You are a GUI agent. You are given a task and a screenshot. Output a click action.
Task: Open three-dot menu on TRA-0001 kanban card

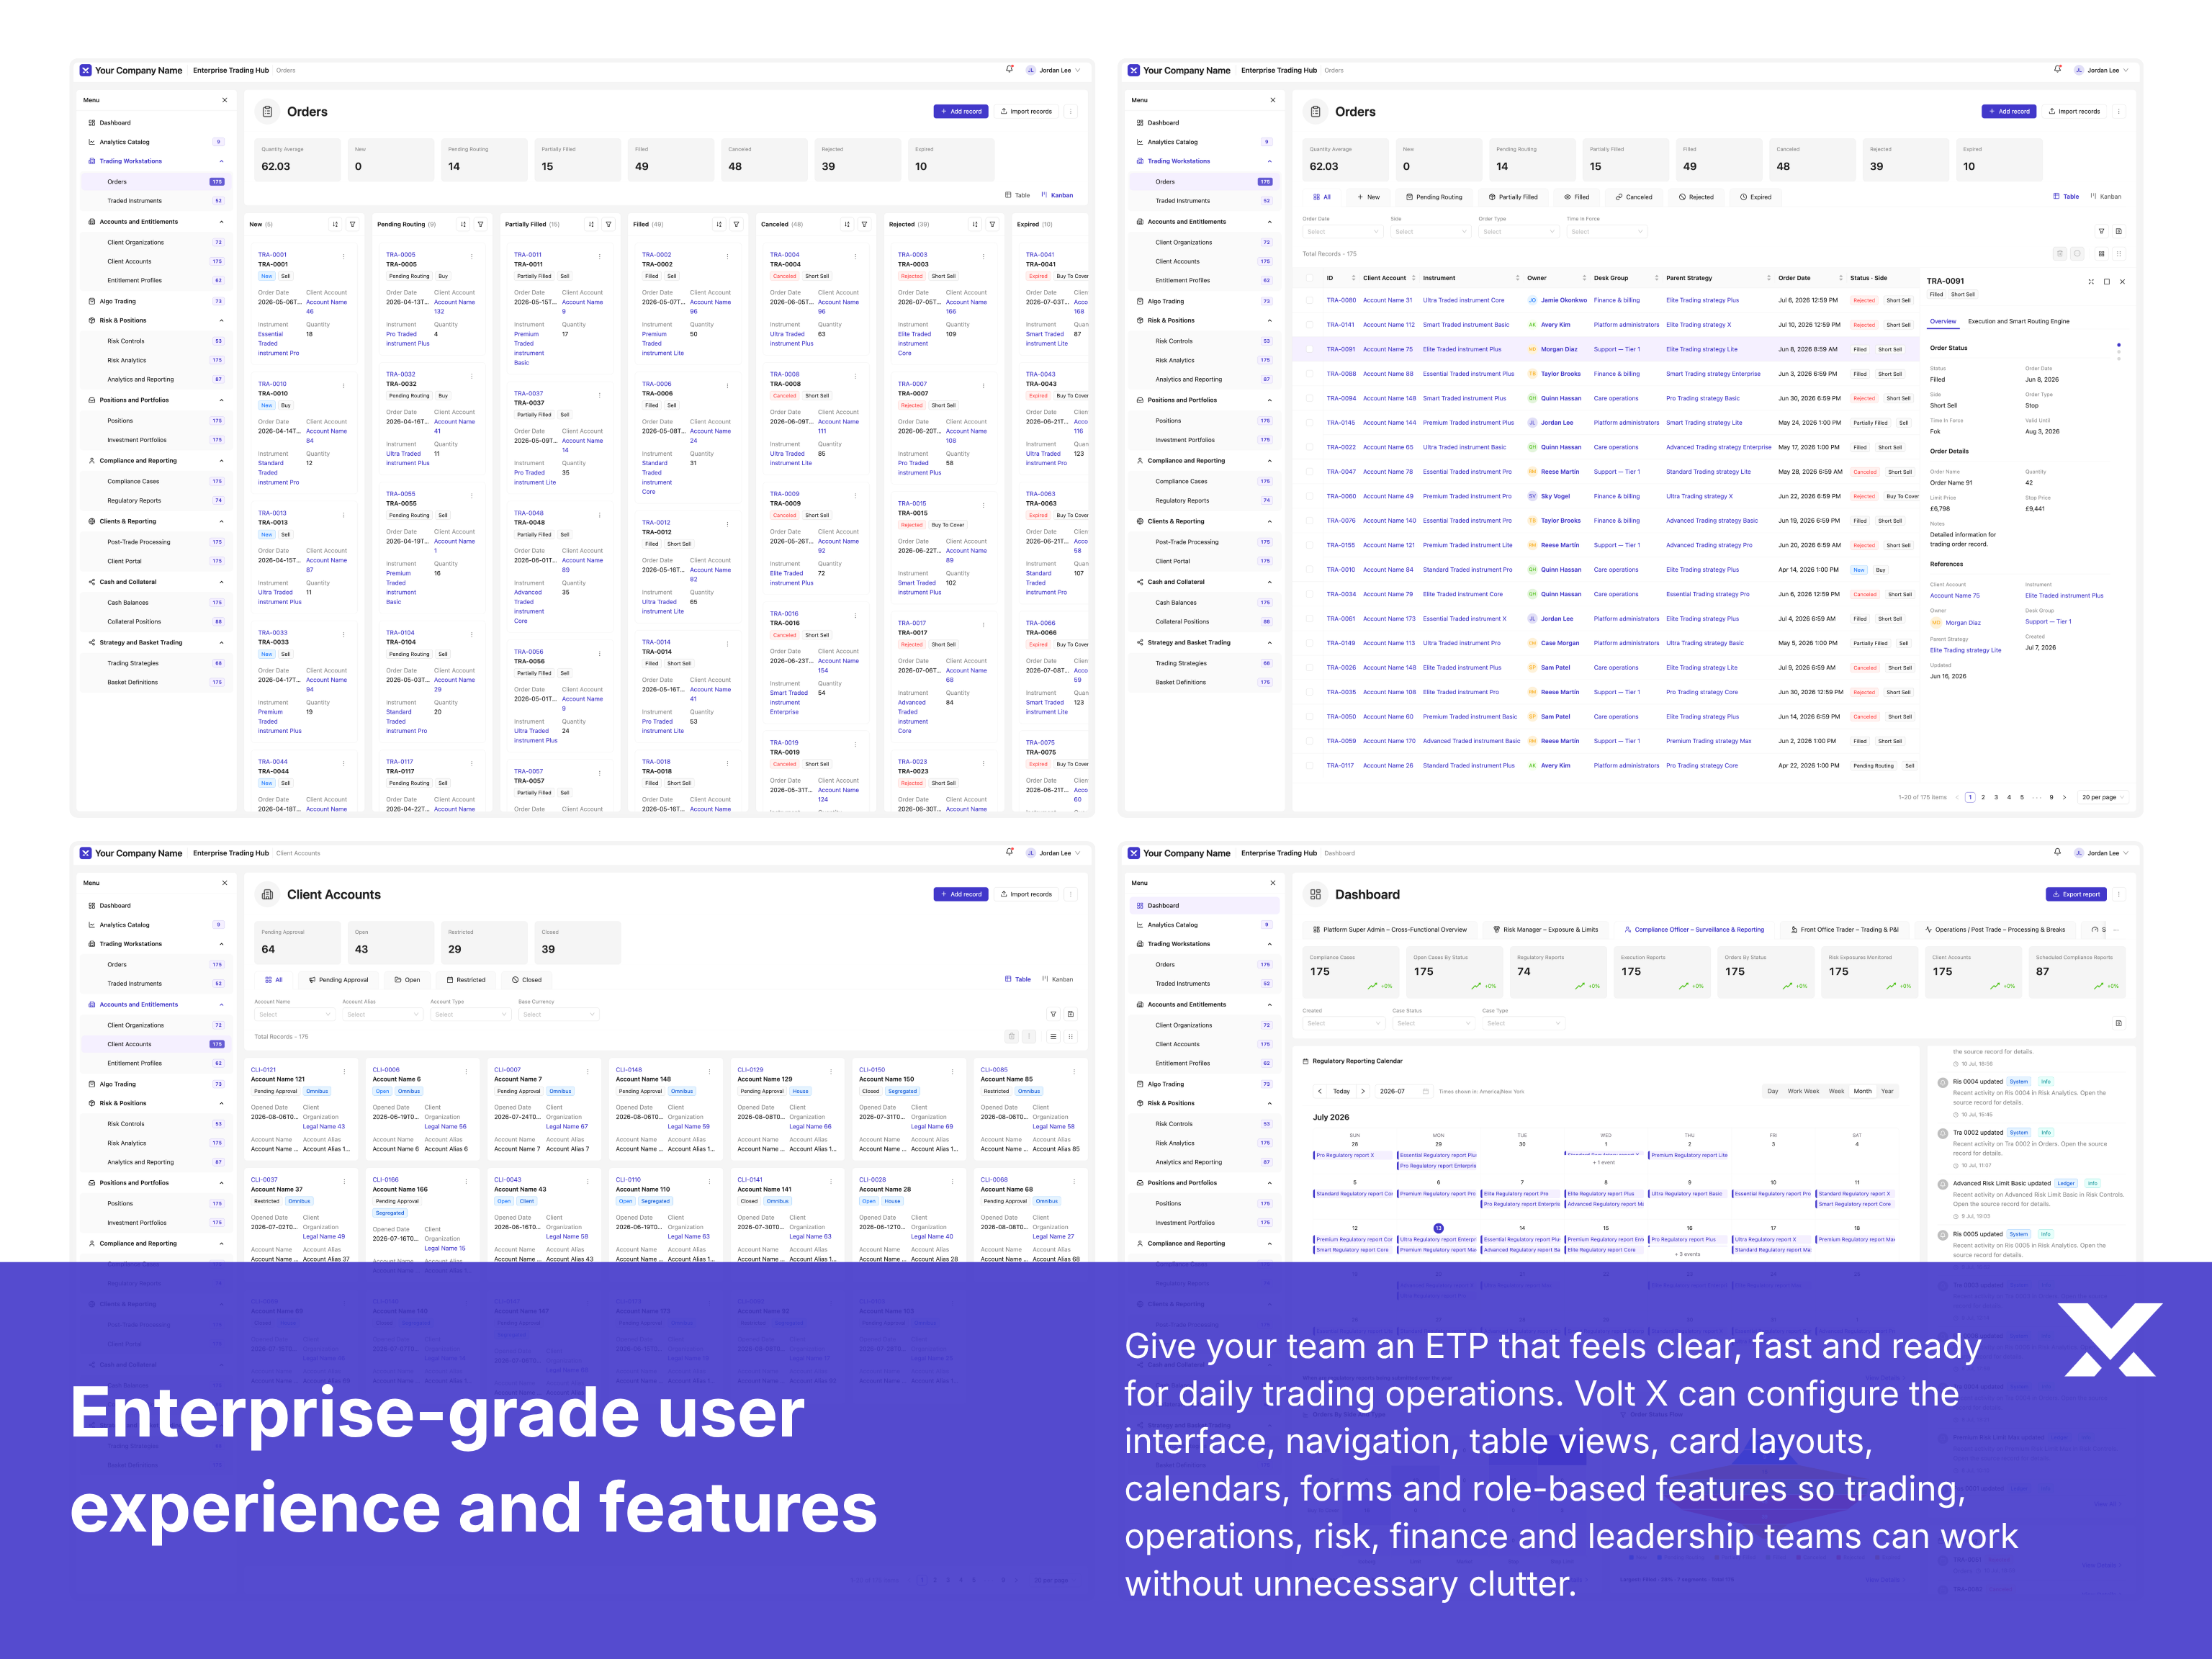click(343, 256)
